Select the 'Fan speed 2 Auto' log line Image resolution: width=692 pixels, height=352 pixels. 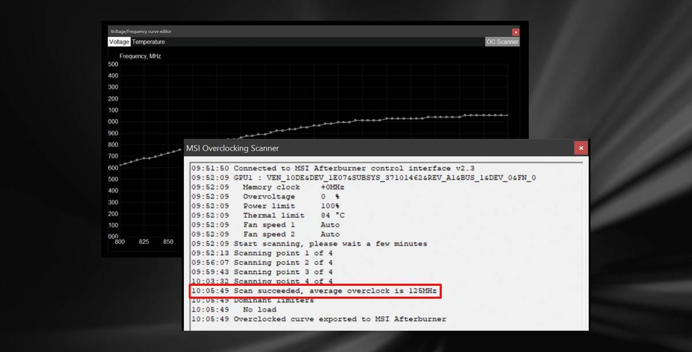(266, 234)
